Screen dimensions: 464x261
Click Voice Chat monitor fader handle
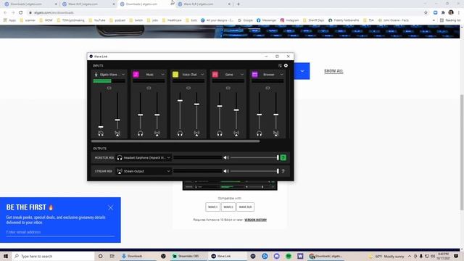pos(180,101)
